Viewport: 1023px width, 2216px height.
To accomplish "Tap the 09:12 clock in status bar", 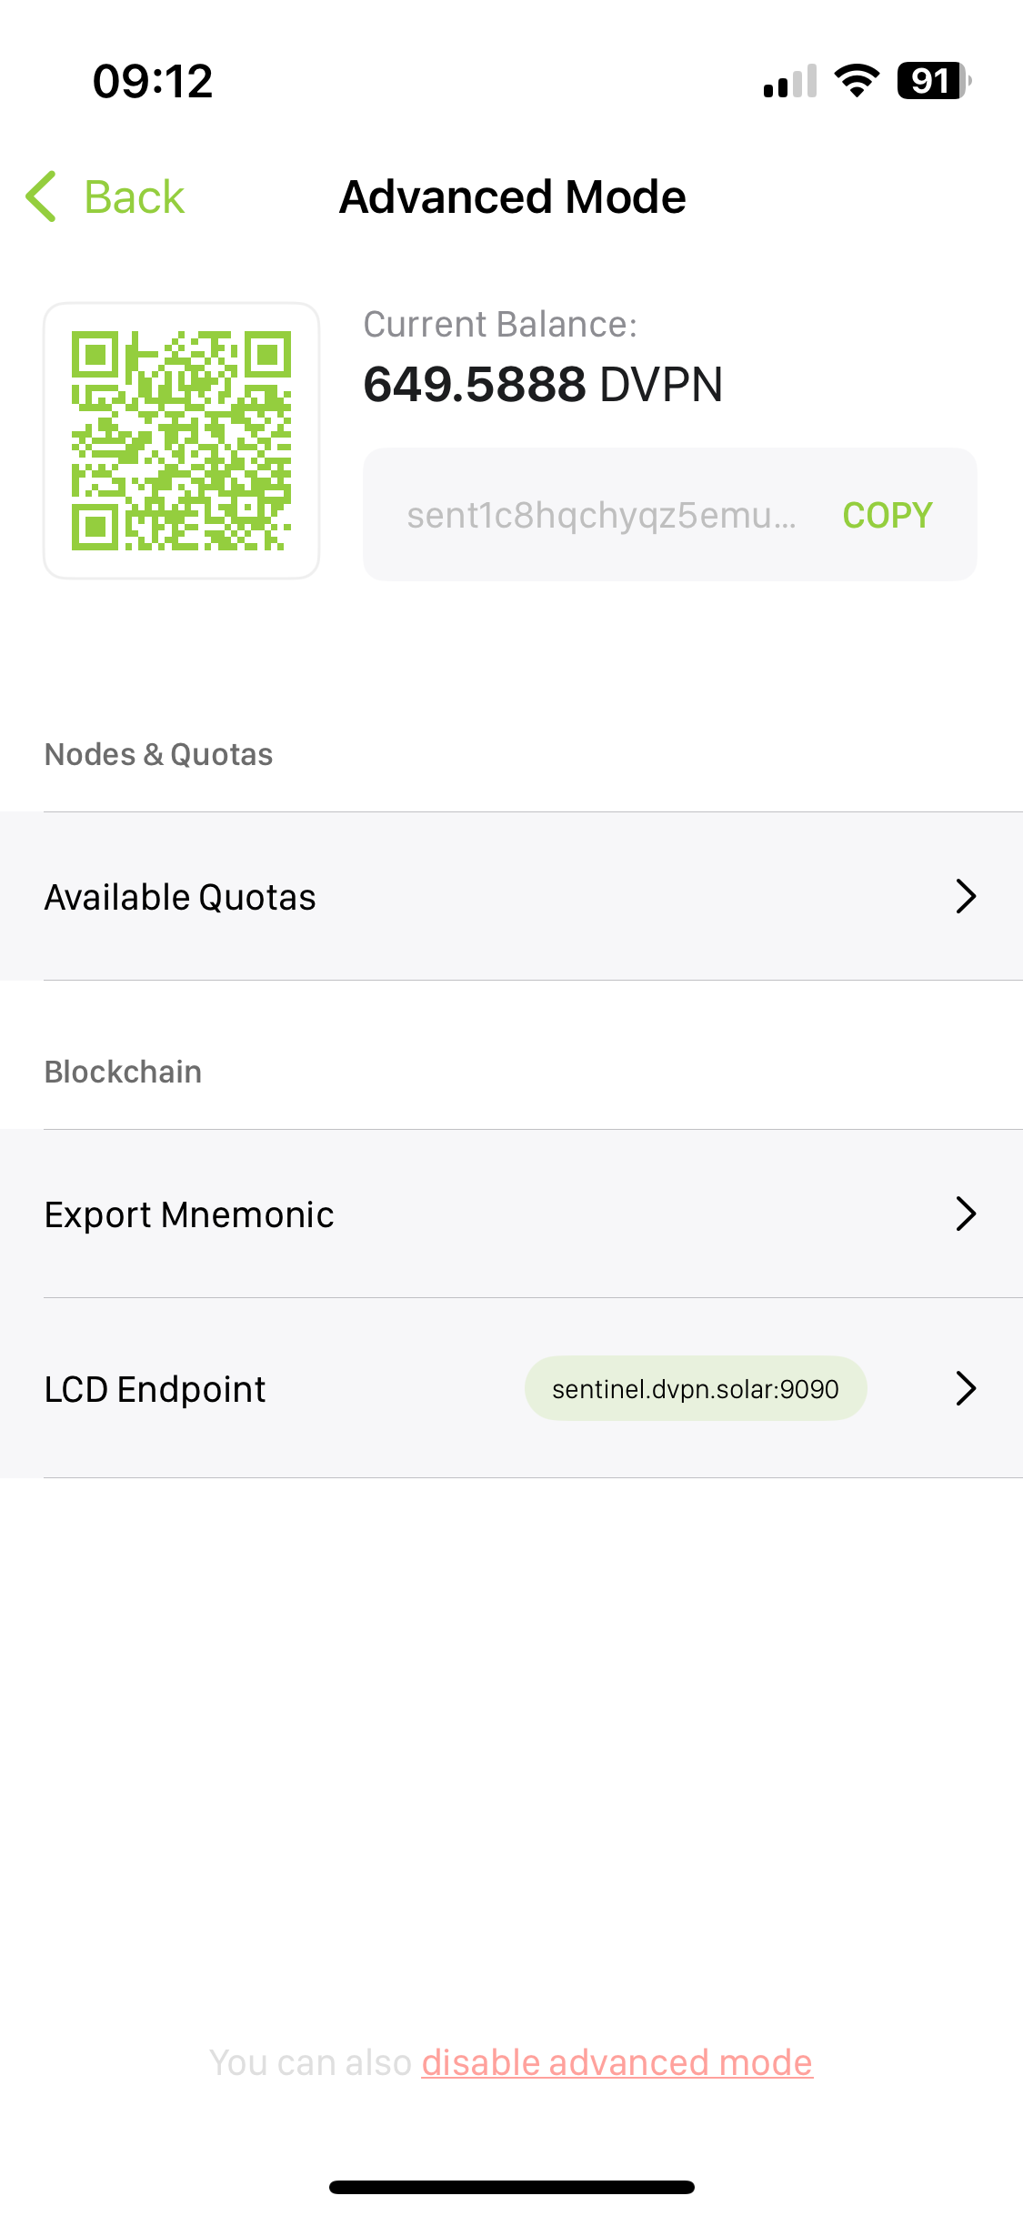I will pos(153,81).
